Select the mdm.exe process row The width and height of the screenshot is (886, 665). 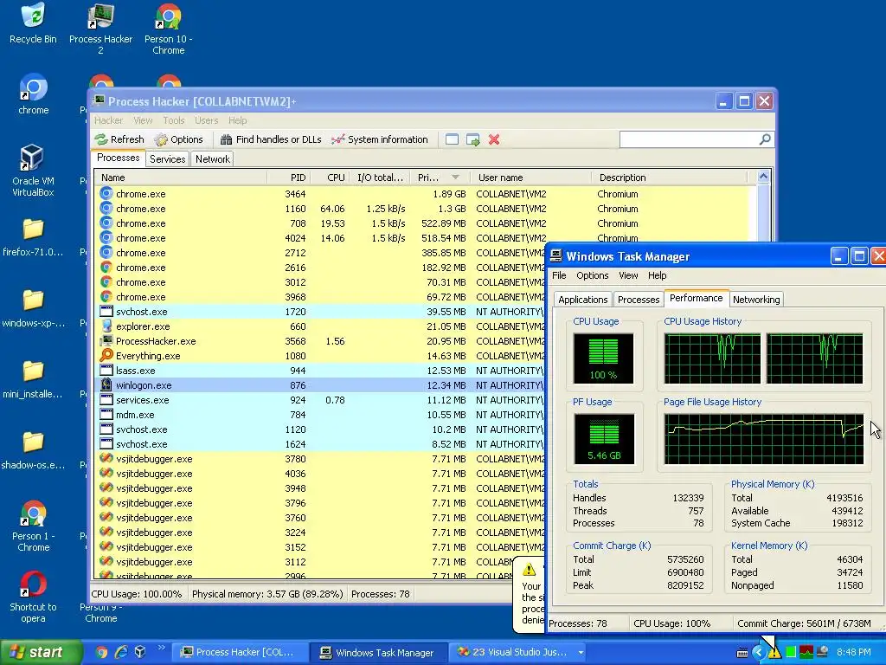[x=320, y=415]
